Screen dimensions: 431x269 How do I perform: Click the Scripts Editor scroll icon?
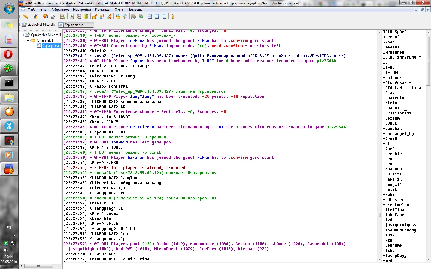coord(62,16)
